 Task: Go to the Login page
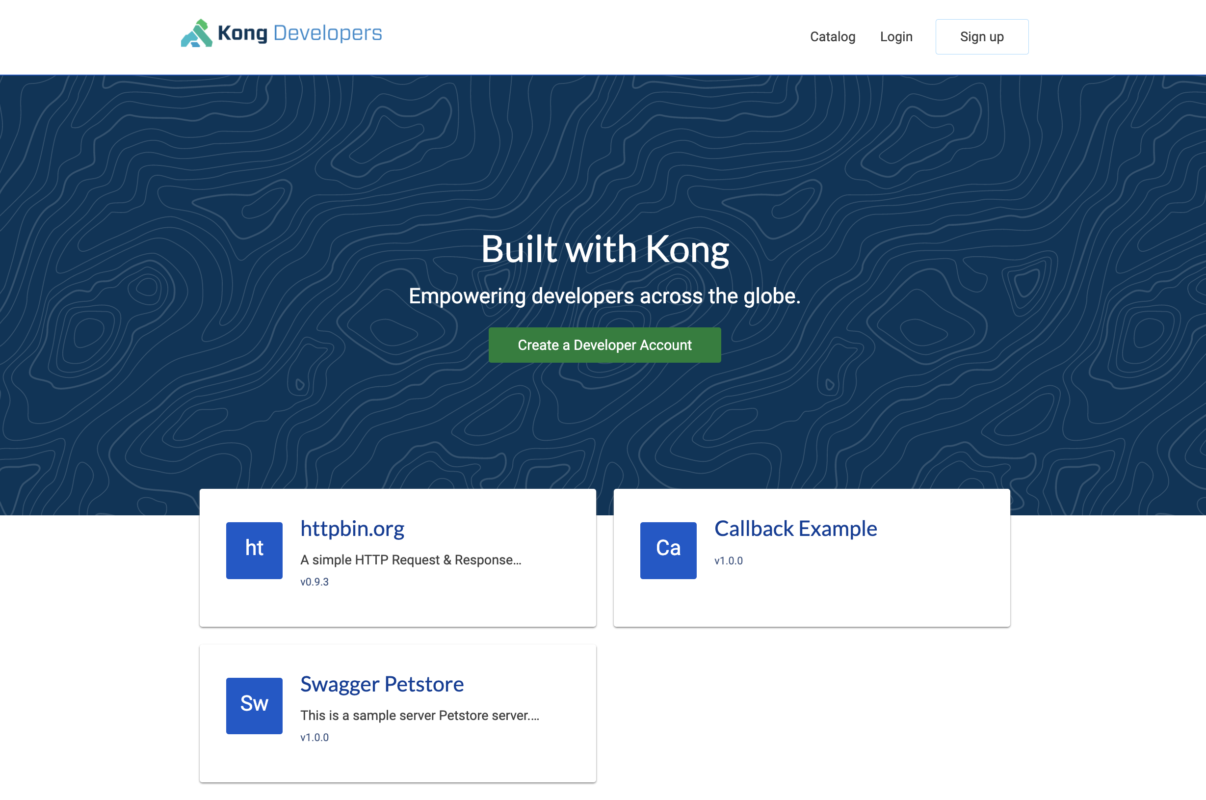(896, 37)
